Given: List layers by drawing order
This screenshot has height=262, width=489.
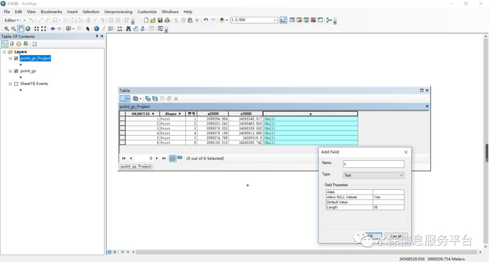Looking at the screenshot, I should click(x=5, y=44).
